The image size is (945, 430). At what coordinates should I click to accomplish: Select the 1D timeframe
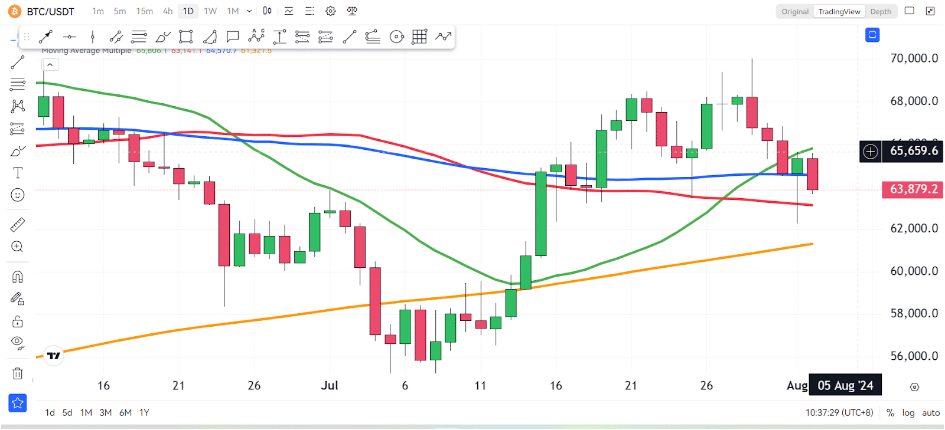(188, 11)
